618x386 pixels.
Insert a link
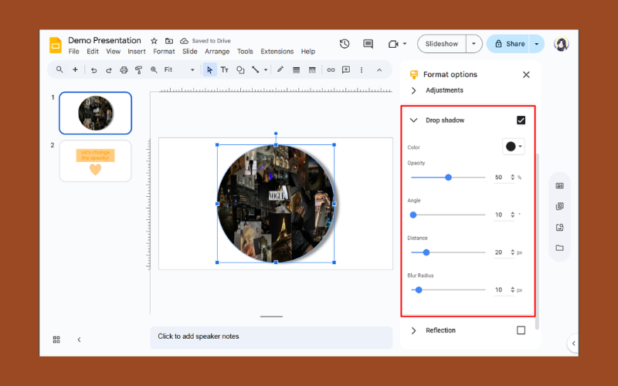(331, 70)
